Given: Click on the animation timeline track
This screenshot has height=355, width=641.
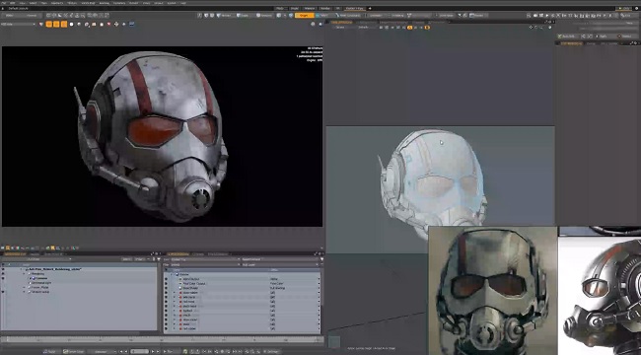Looking at the screenshot, I should click(x=162, y=339).
